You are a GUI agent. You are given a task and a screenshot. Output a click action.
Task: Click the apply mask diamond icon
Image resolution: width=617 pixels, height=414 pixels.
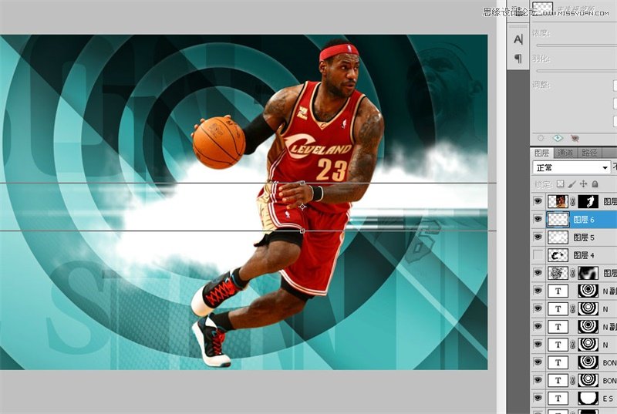tap(558, 138)
